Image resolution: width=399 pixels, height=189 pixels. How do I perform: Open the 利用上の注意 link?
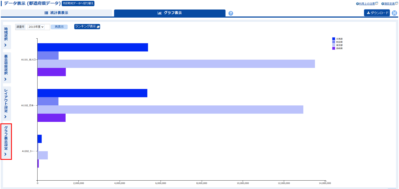367,4
